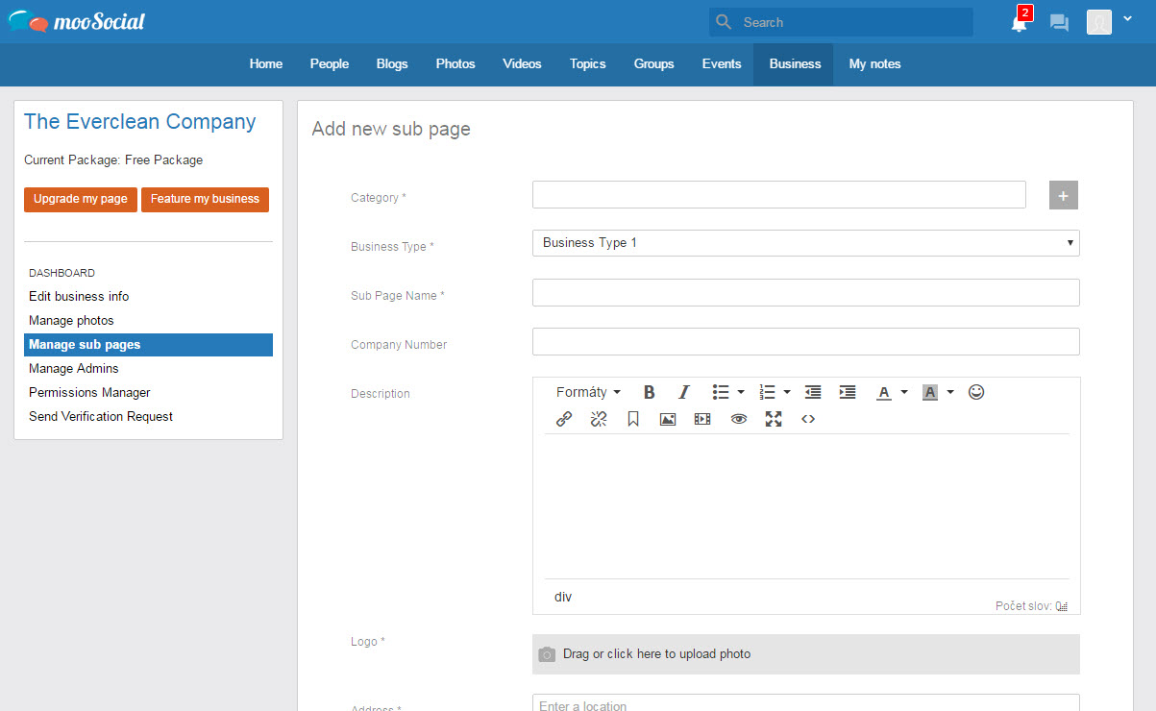The width and height of the screenshot is (1156, 711).
Task: Open the Business menu item
Action: [x=795, y=63]
